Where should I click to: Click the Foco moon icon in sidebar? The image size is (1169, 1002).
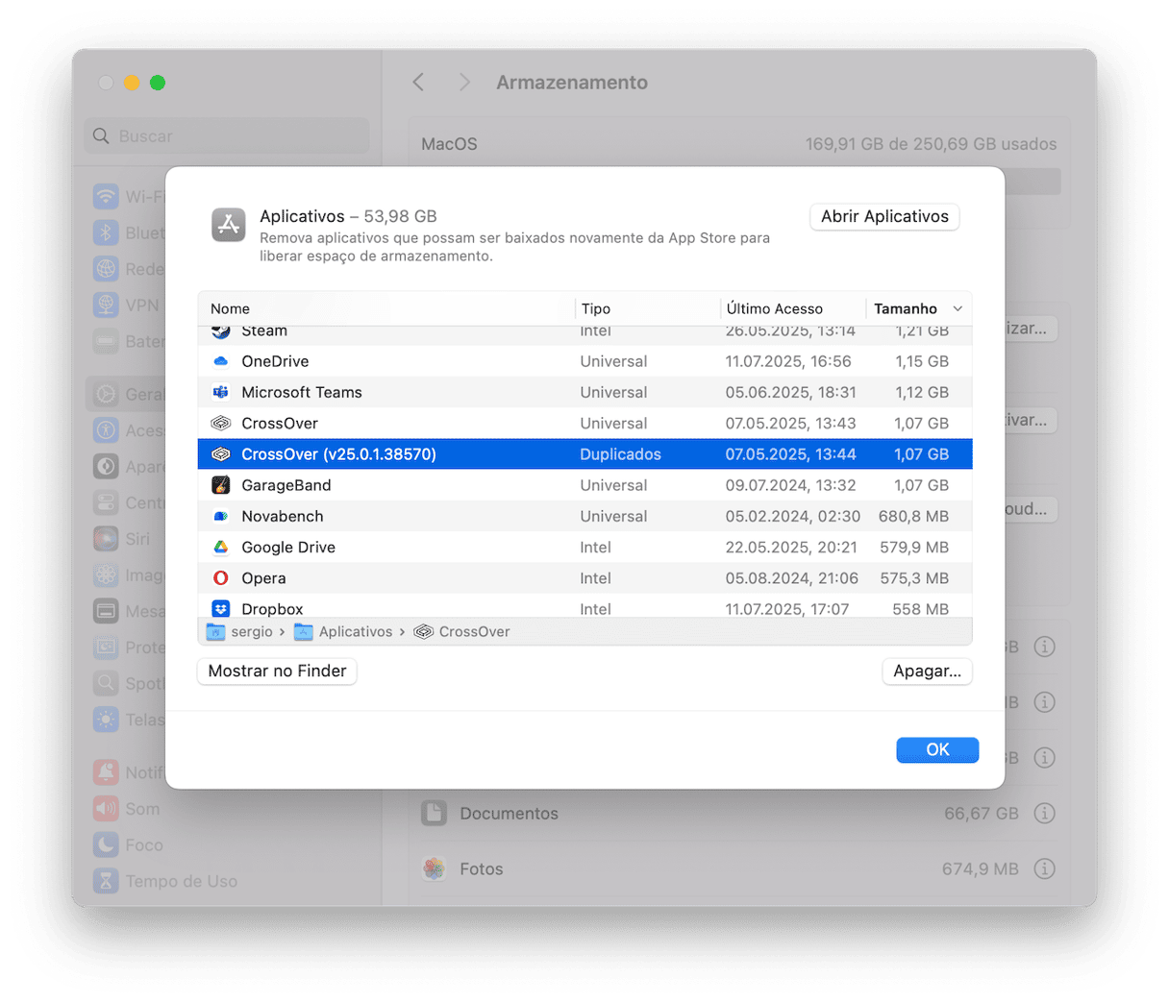(x=106, y=844)
